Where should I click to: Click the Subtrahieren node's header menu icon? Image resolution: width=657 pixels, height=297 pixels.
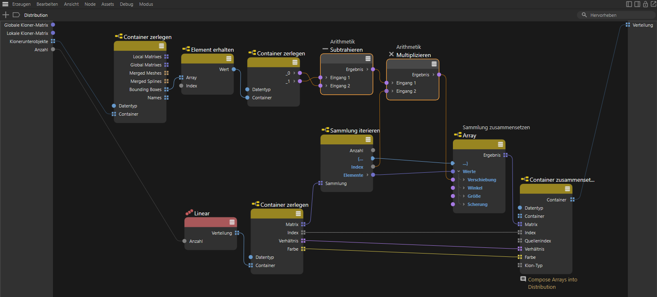(368, 59)
